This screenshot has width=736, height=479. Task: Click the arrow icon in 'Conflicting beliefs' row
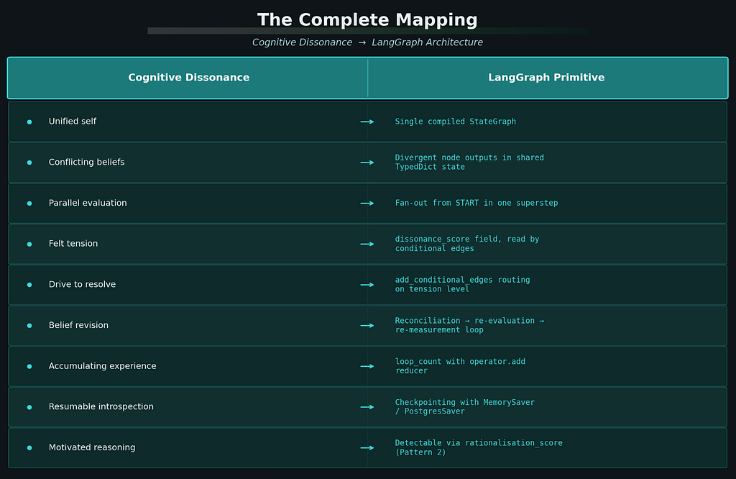coord(367,163)
